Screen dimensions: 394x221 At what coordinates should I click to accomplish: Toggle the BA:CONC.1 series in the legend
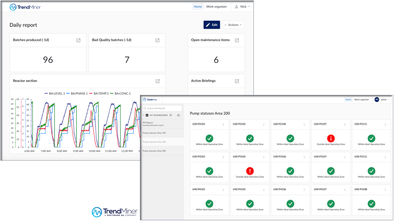pos(122,93)
